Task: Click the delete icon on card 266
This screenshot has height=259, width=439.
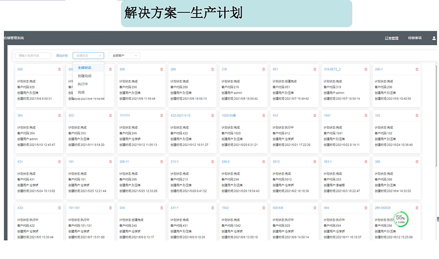Action: pyautogui.click(x=213, y=69)
